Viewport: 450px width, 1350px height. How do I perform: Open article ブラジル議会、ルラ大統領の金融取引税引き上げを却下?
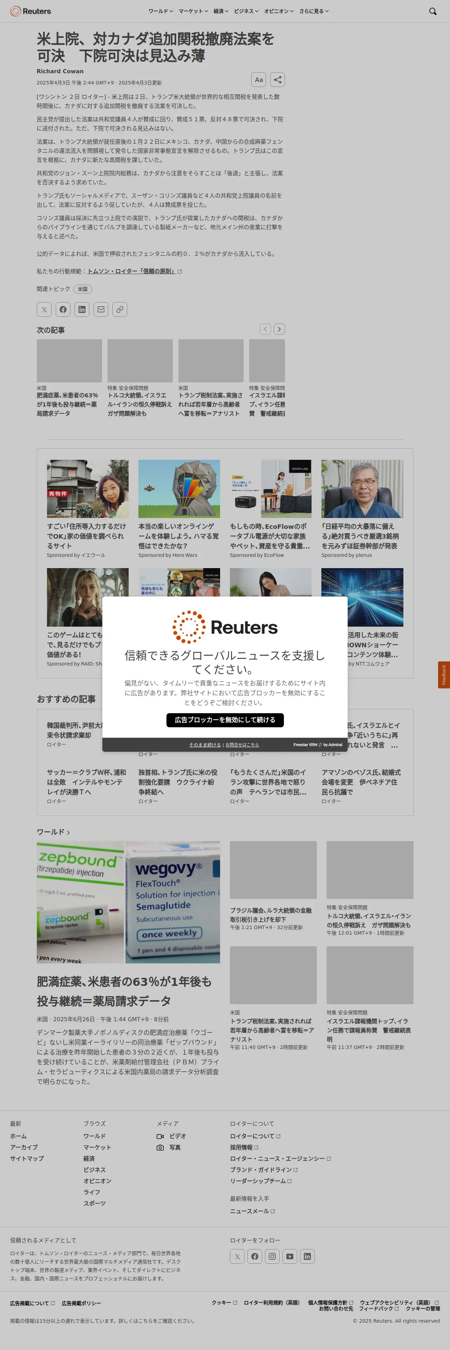click(271, 915)
